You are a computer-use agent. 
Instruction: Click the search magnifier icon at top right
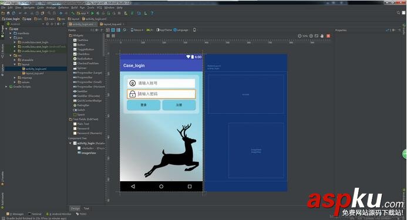(398, 13)
